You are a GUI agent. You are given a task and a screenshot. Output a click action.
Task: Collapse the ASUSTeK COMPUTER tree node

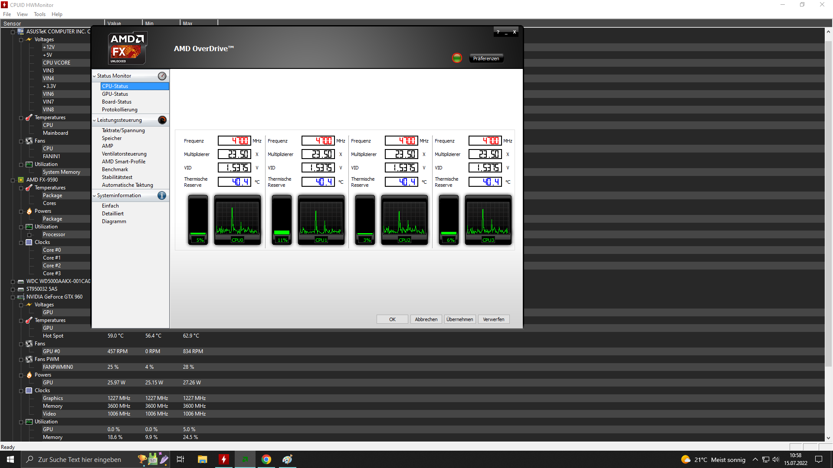13,32
